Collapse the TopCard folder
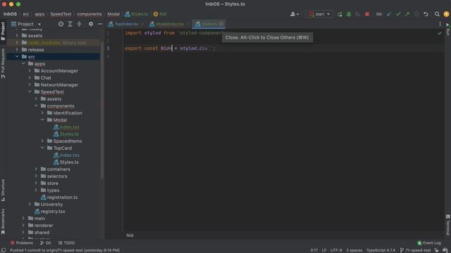451x253 pixels. click(42, 148)
